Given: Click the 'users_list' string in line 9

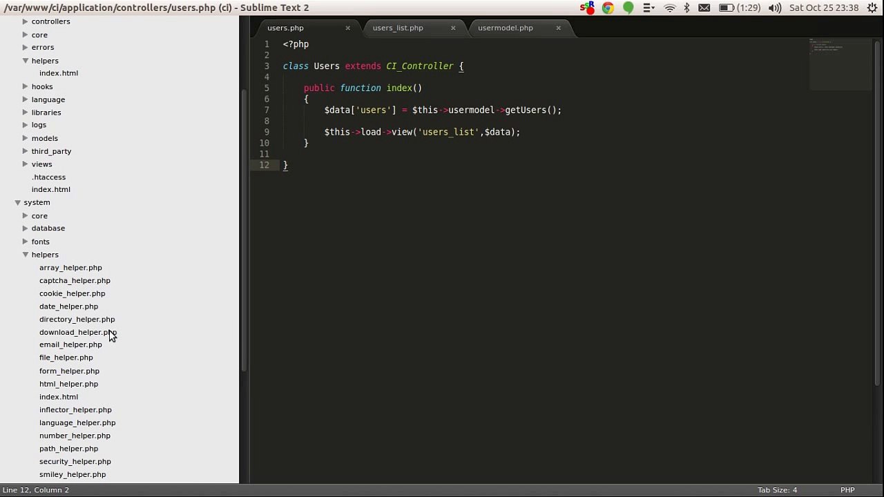Looking at the screenshot, I should click(x=448, y=133).
